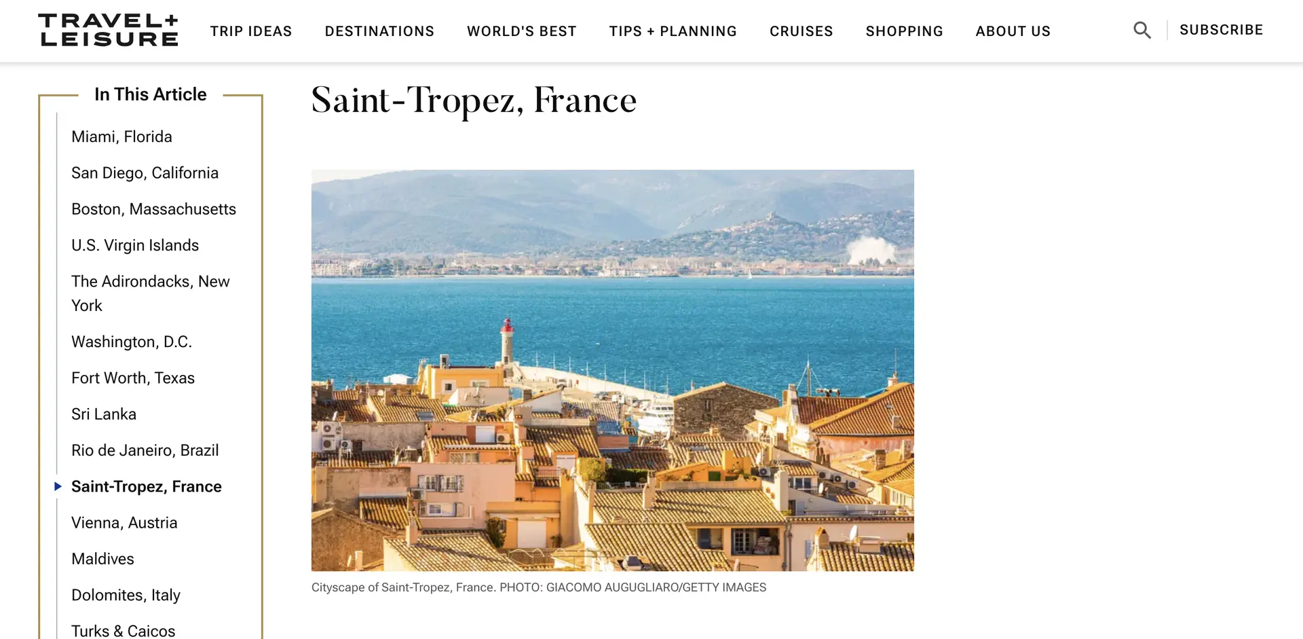Jump to Miami, Florida section
Image resolution: width=1303 pixels, height=639 pixels.
coord(121,136)
